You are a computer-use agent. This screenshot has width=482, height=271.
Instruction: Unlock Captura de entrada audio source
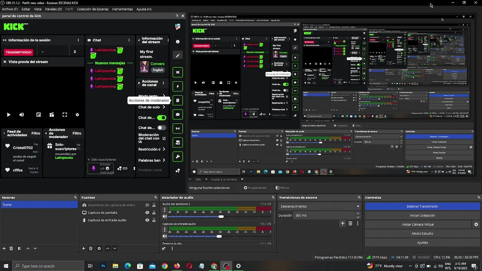click(154, 220)
